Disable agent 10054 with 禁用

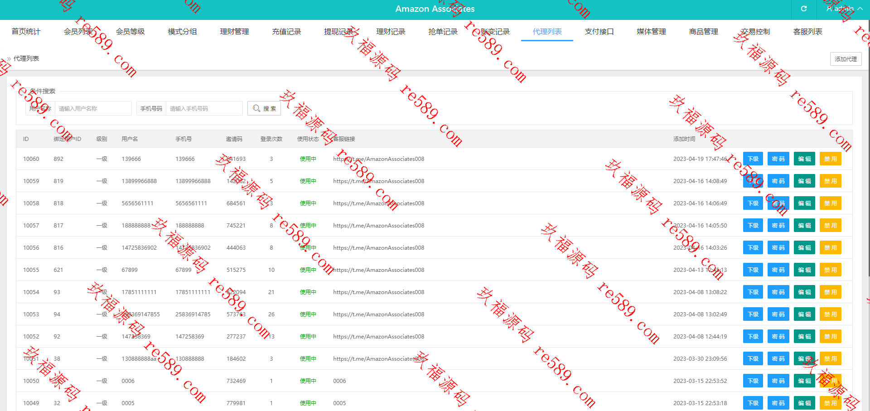[x=830, y=292]
